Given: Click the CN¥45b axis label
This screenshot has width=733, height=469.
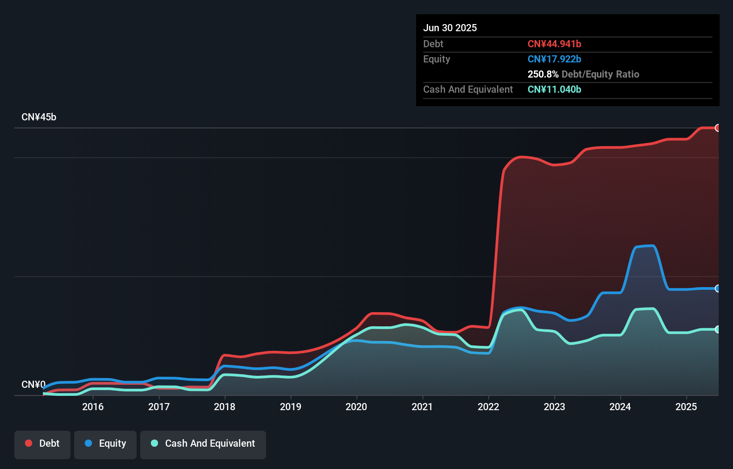Looking at the screenshot, I should point(40,117).
